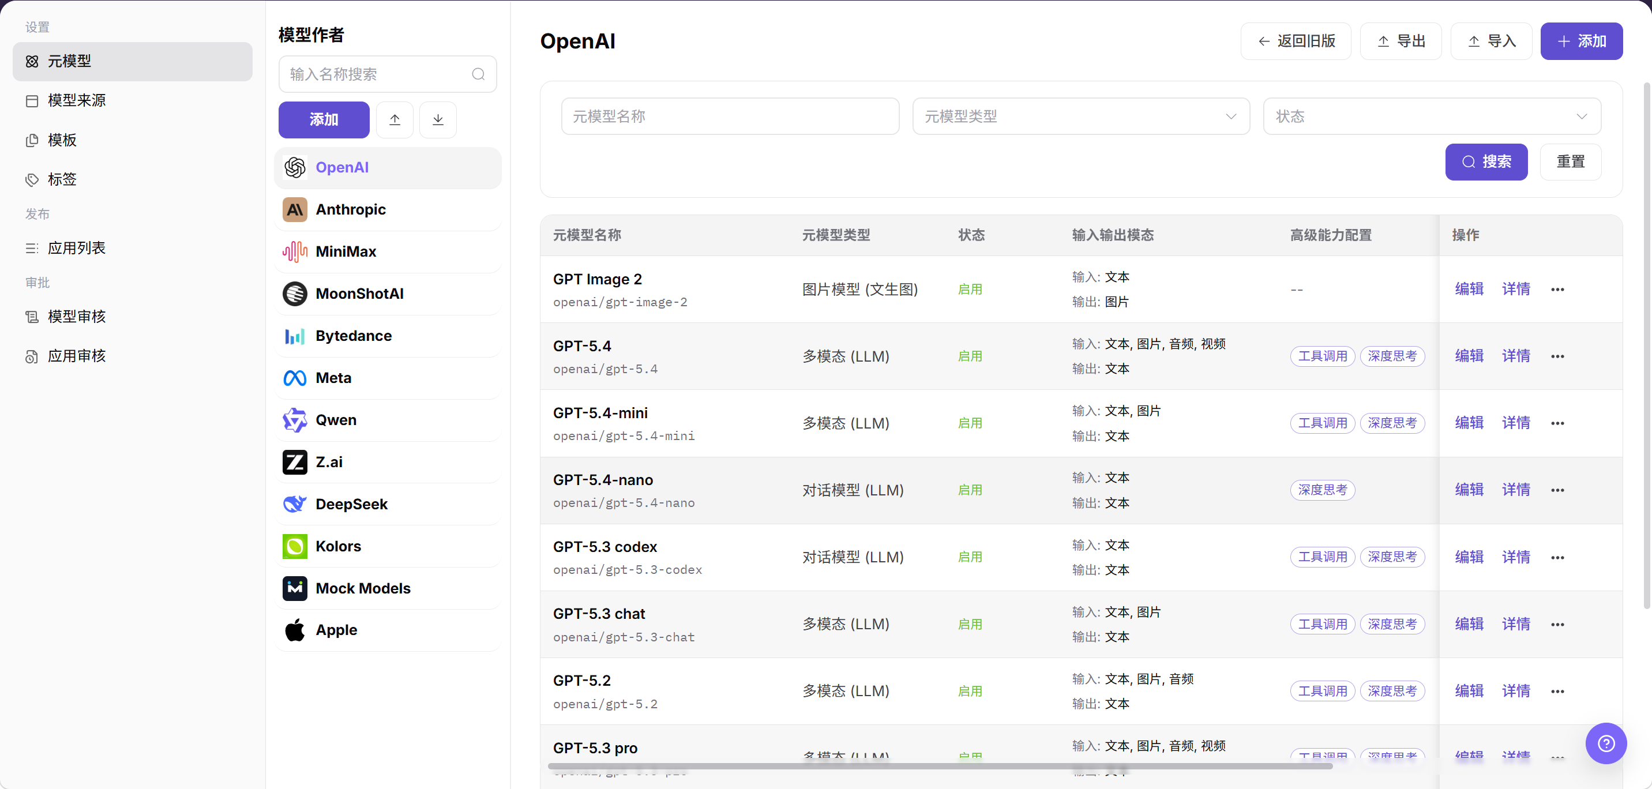Click the Qwen logo icon
Image resolution: width=1652 pixels, height=789 pixels.
(295, 420)
